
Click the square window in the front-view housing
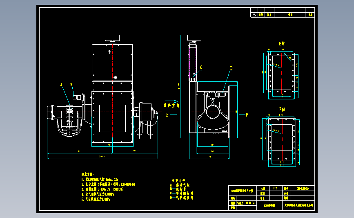pyautogui.click(x=112, y=118)
